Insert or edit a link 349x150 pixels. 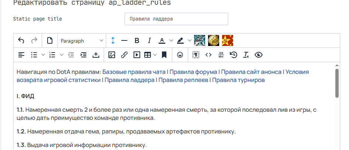click(x=124, y=55)
